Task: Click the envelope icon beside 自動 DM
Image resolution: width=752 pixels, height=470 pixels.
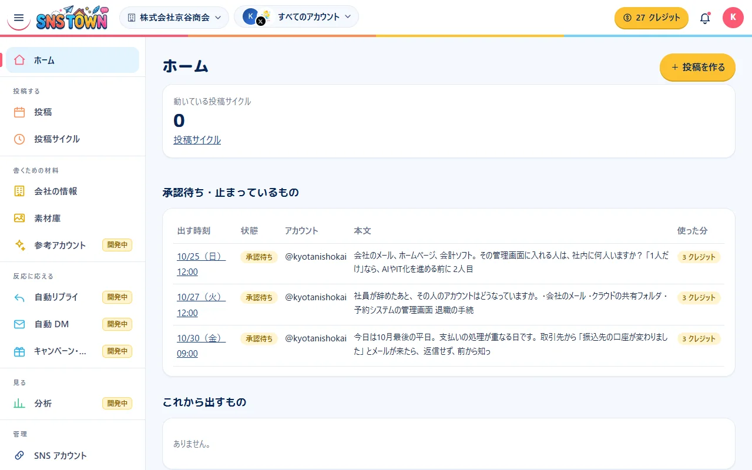Action: [19, 324]
